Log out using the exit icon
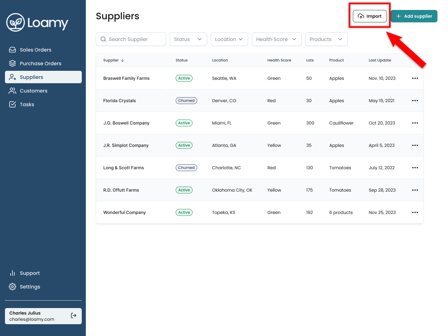Viewport: 448px width, 336px height. point(74,316)
